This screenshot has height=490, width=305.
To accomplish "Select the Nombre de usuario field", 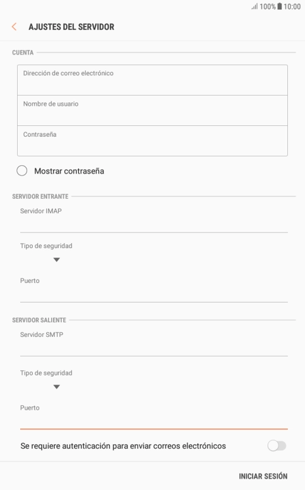I will tap(152, 111).
